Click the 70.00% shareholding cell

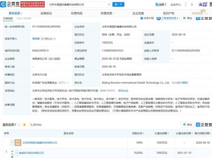pos(138,153)
